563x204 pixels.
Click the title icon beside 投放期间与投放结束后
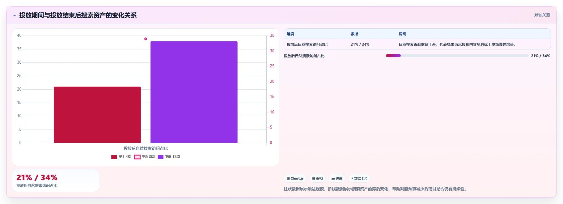tap(15, 15)
